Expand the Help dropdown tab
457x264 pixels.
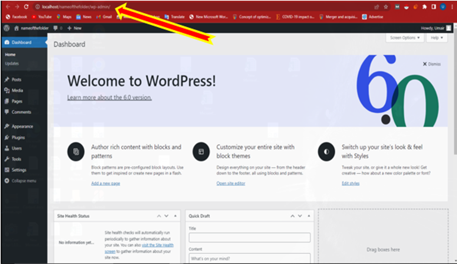pos(437,38)
